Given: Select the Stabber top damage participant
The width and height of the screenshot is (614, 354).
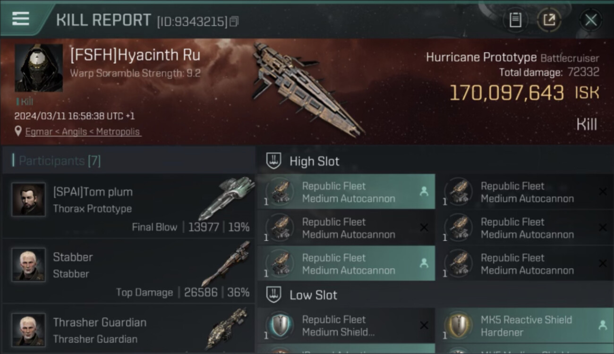Looking at the screenshot, I should pyautogui.click(x=128, y=271).
